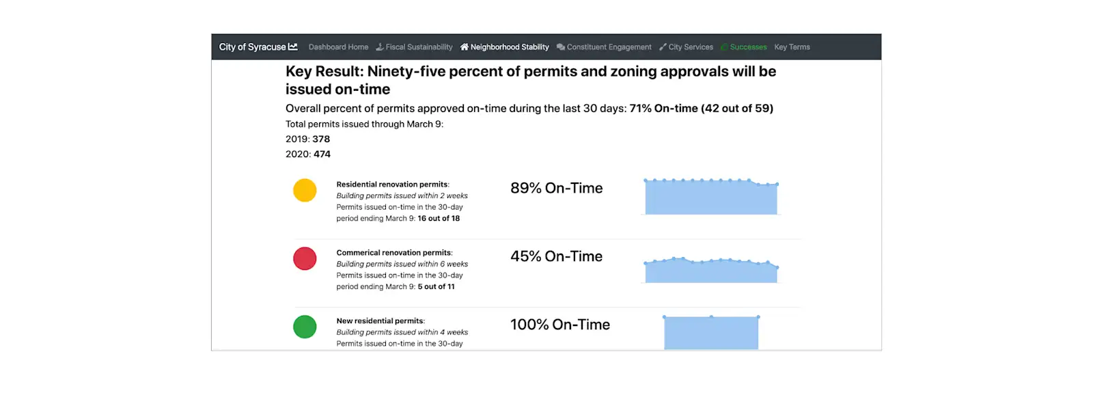Click the Successes icon in navbar
1093x410 pixels.
coord(725,47)
